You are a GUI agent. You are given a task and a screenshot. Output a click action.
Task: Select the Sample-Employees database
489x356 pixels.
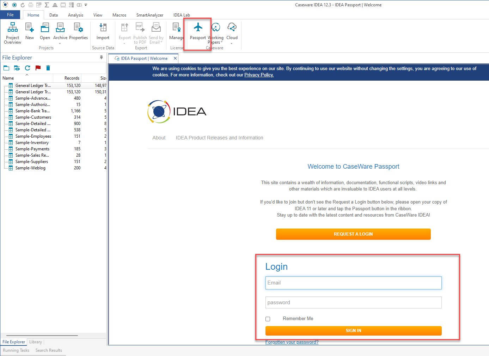(33, 136)
